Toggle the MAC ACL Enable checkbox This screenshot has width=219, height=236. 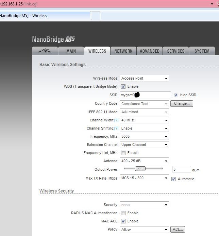(123, 221)
